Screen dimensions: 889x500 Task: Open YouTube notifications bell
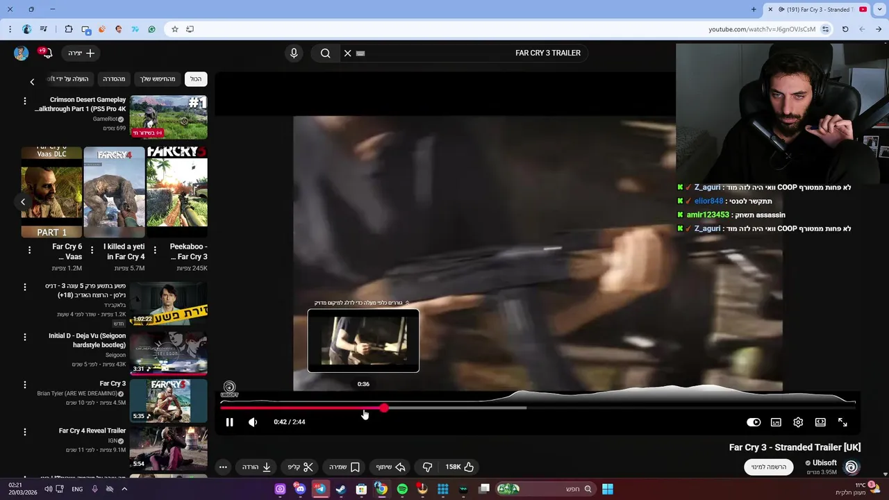[47, 53]
